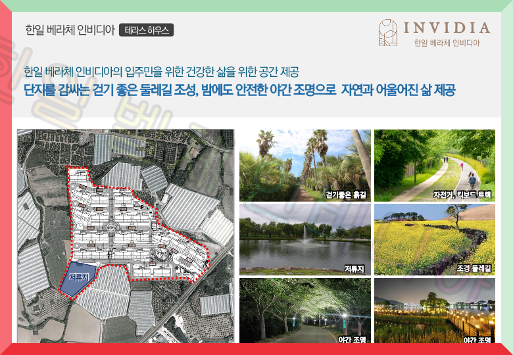Click the 조경 둘레길 caption label
Viewport: 513px width, 355px height.
474,269
